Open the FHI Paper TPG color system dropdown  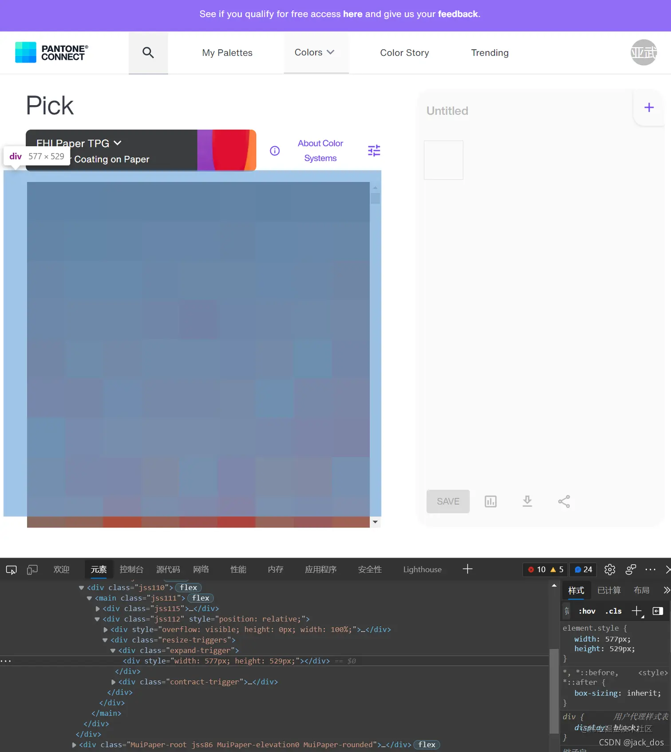[x=79, y=143]
